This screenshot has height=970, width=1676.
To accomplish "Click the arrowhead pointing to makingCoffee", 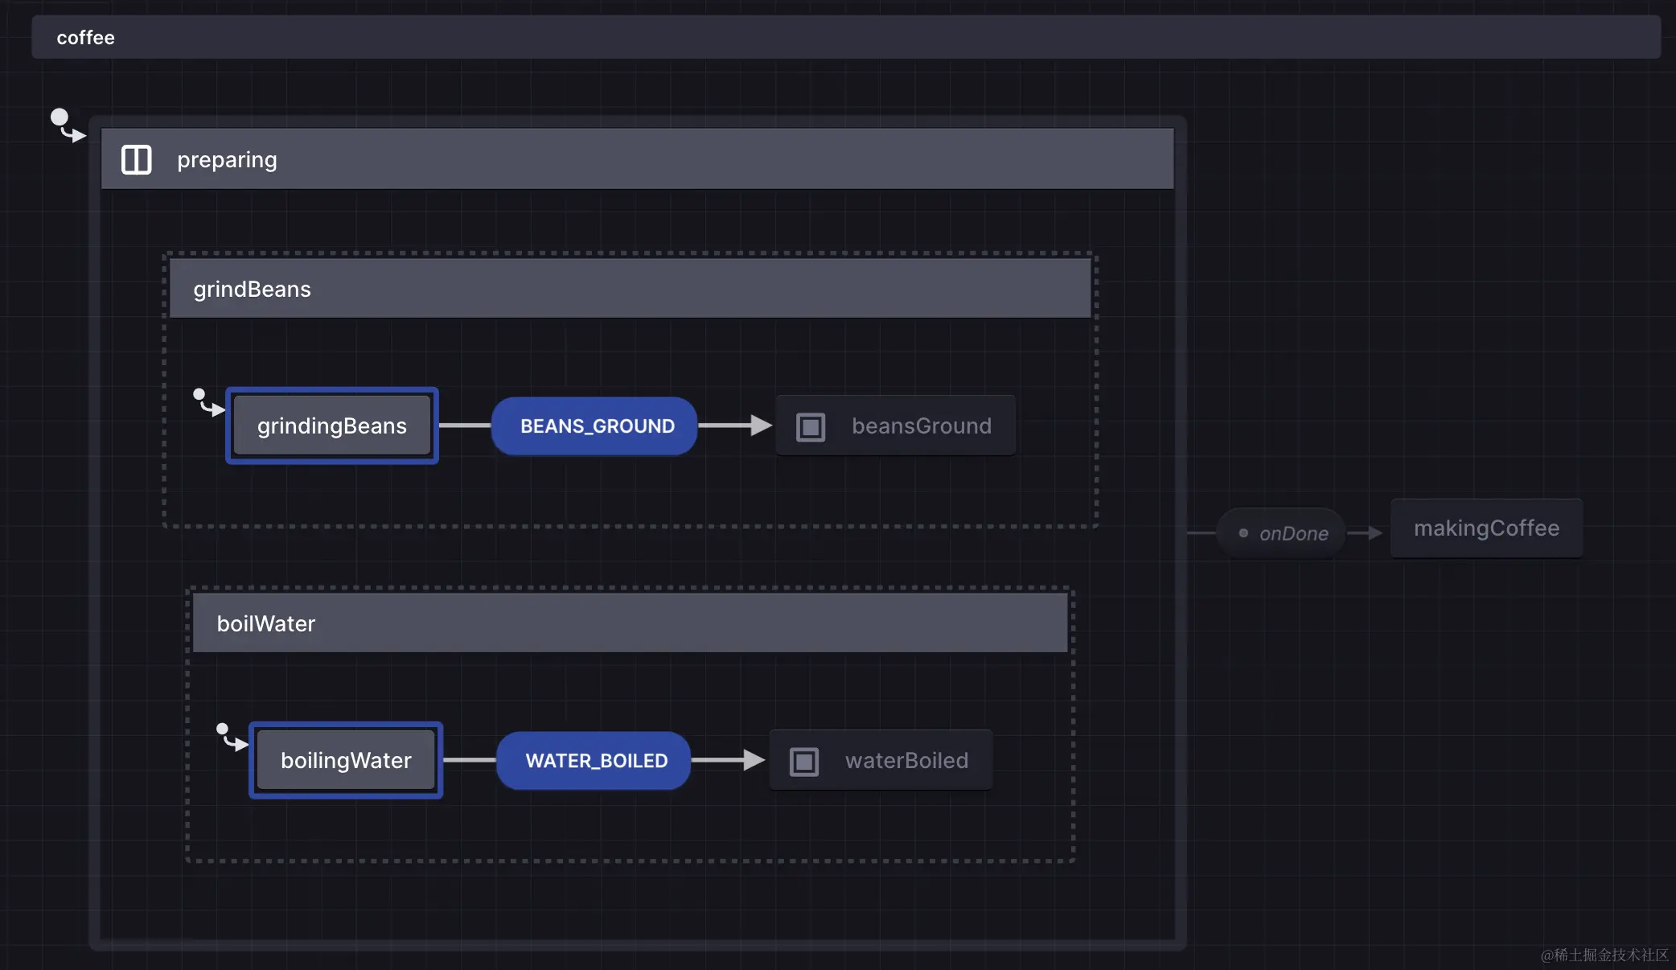I will click(x=1374, y=532).
